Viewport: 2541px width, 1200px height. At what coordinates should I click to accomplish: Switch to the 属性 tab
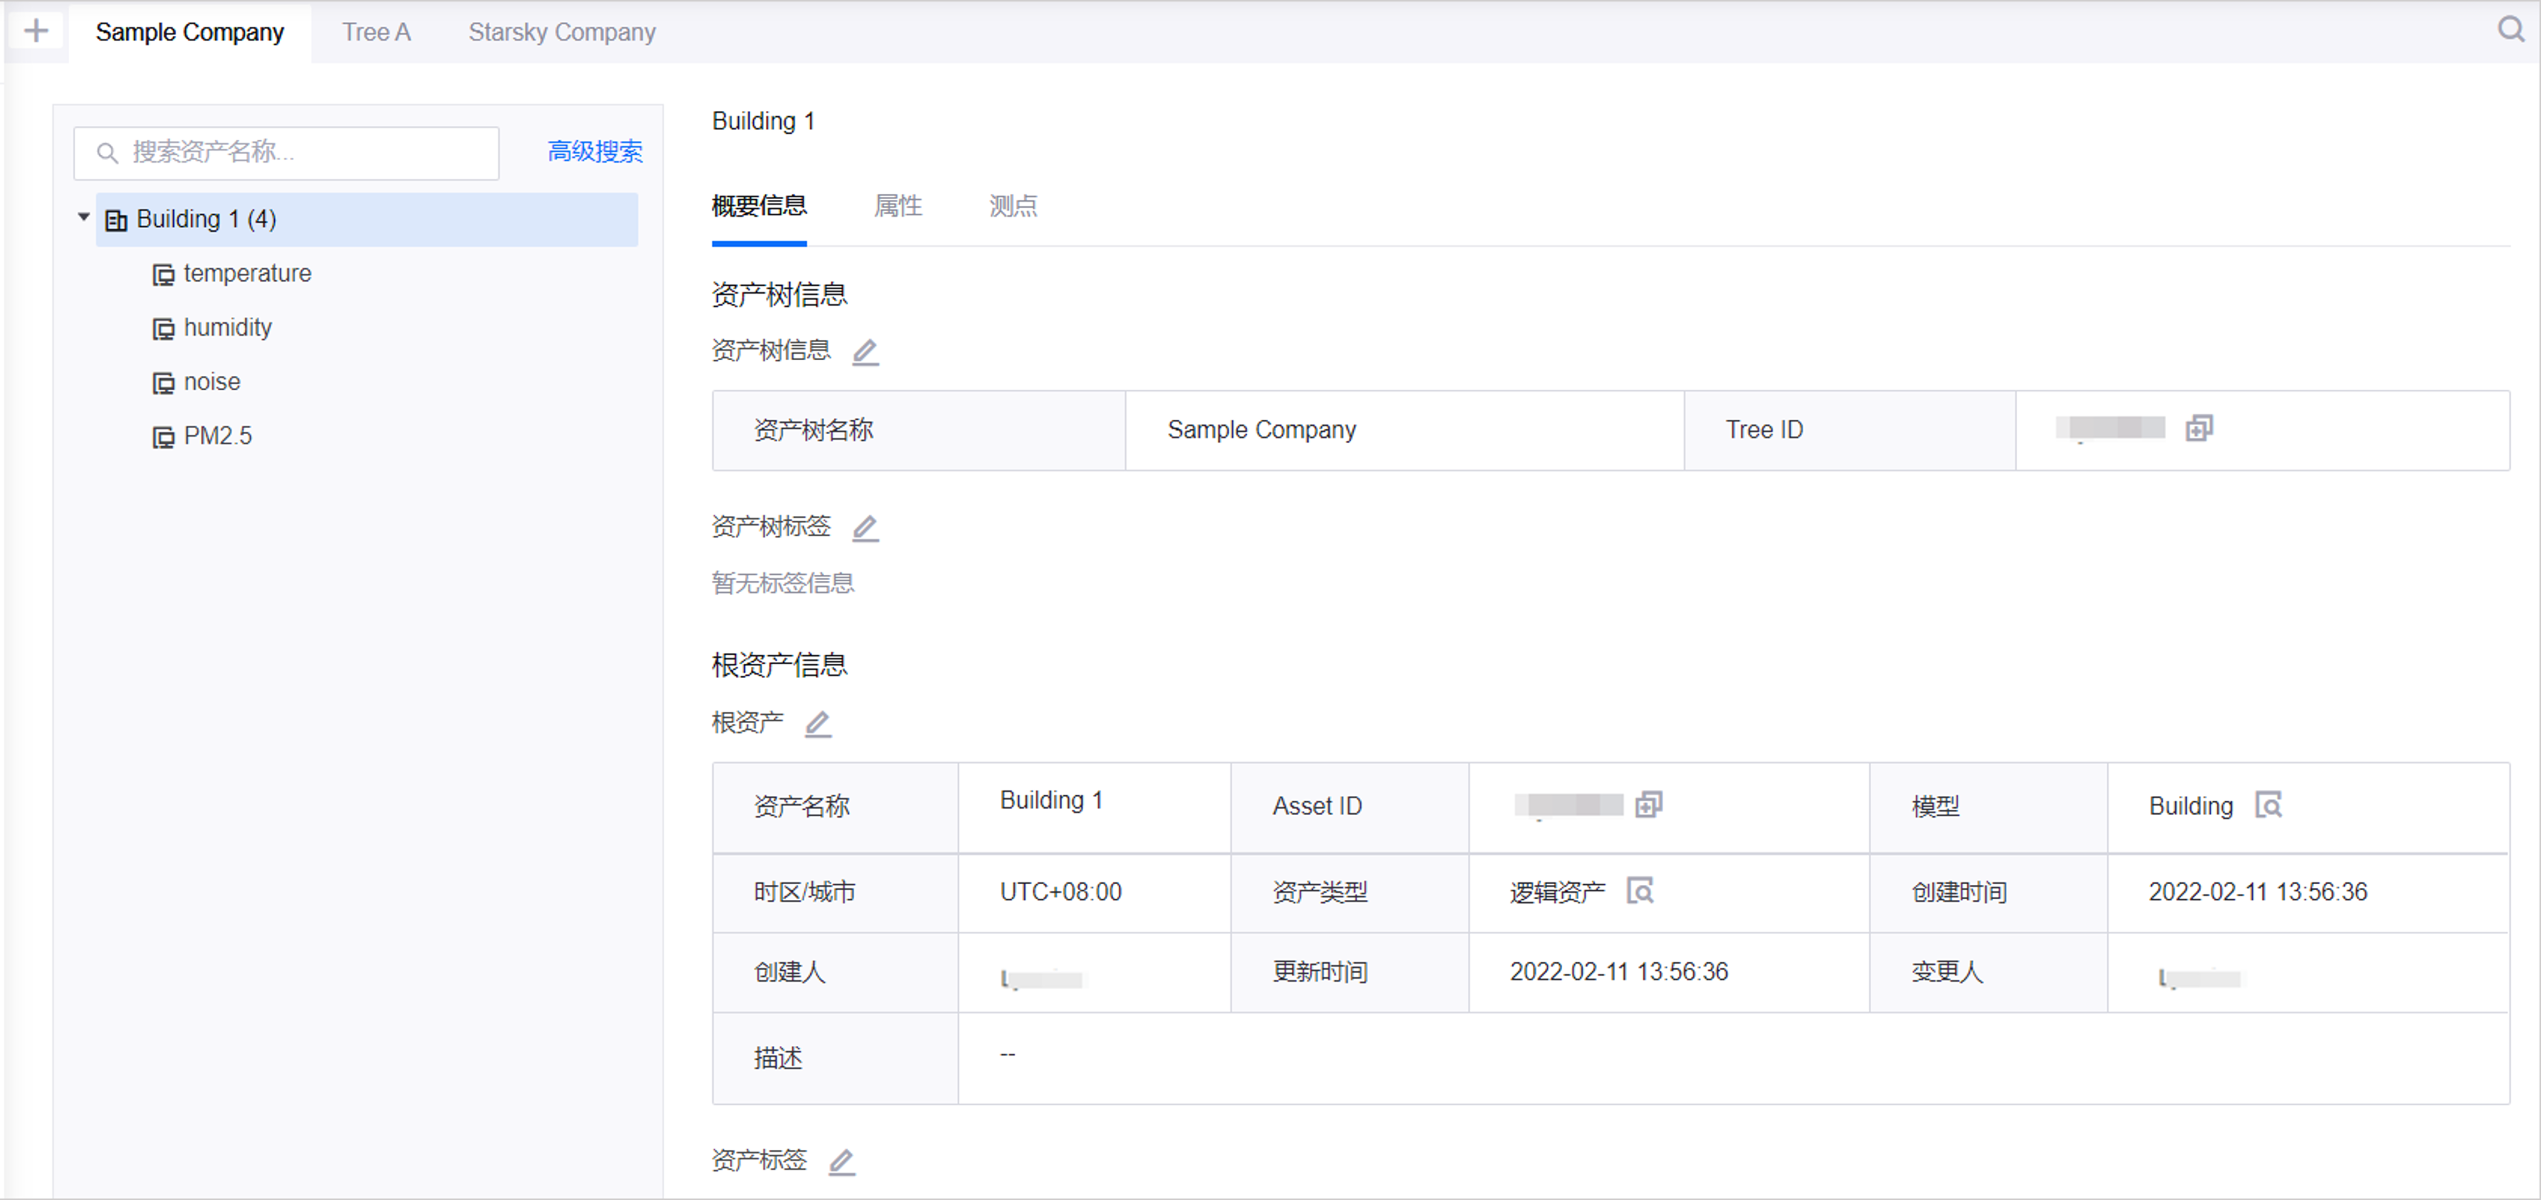point(897,205)
